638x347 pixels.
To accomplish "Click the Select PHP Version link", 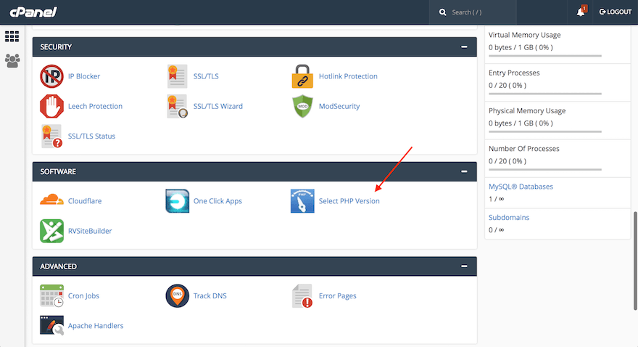I will coord(349,201).
